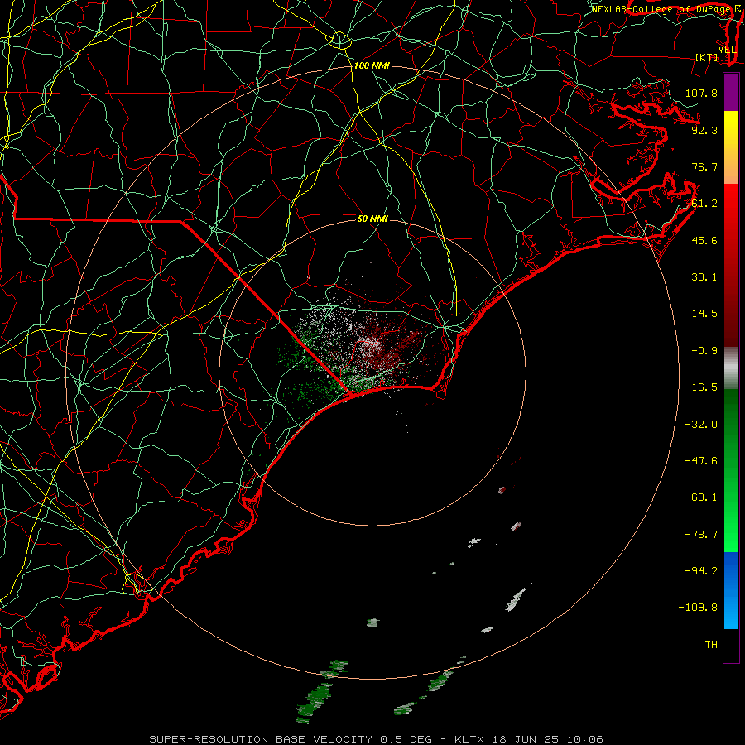Click the 30.1 velocity legend value
Image resolution: width=745 pixels, height=745 pixels.
coord(704,277)
